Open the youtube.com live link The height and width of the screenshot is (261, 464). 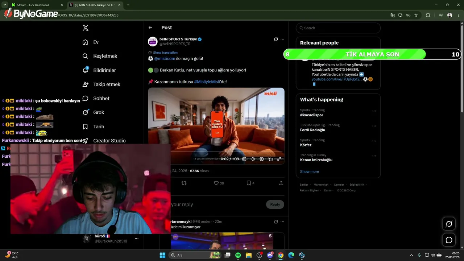[337, 79]
